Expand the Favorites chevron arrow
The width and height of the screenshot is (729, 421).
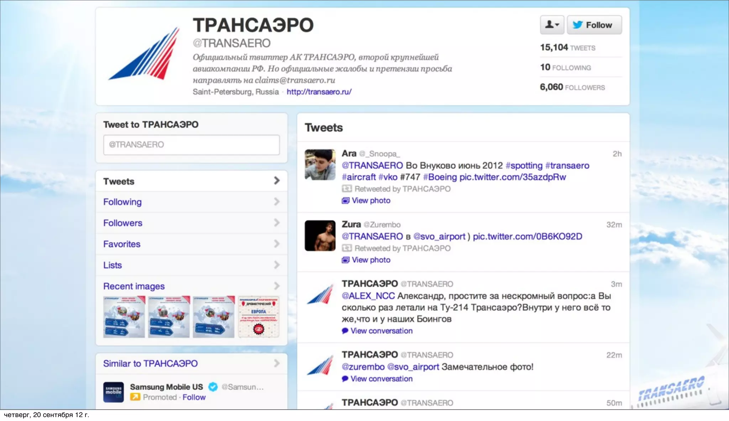coord(277,244)
